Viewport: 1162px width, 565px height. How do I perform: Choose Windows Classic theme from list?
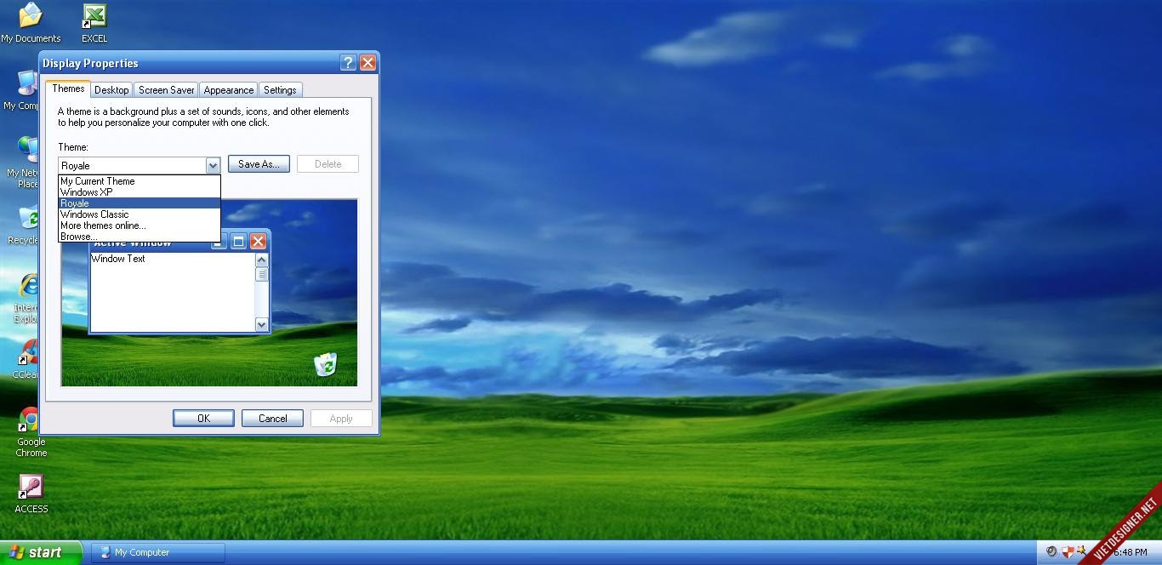point(140,214)
